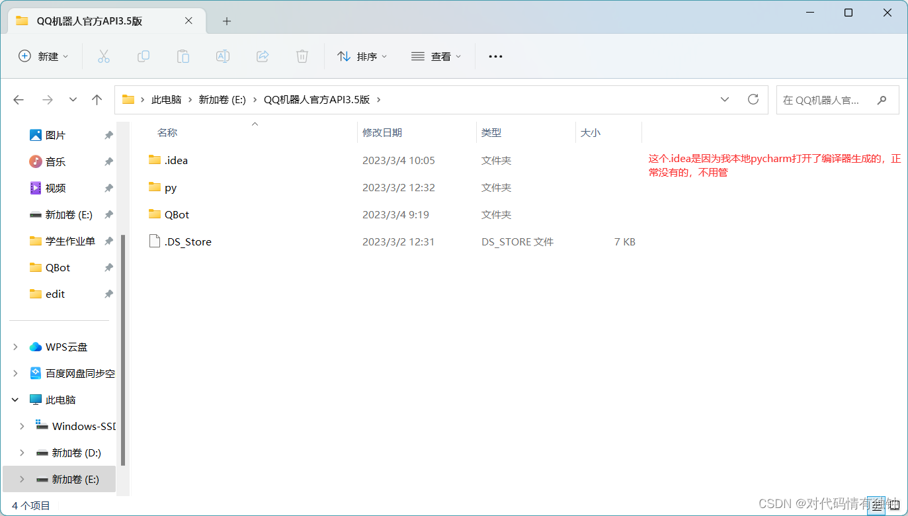The width and height of the screenshot is (908, 516).
Task: Open recent locations dropdown chevron
Action: coord(73,100)
